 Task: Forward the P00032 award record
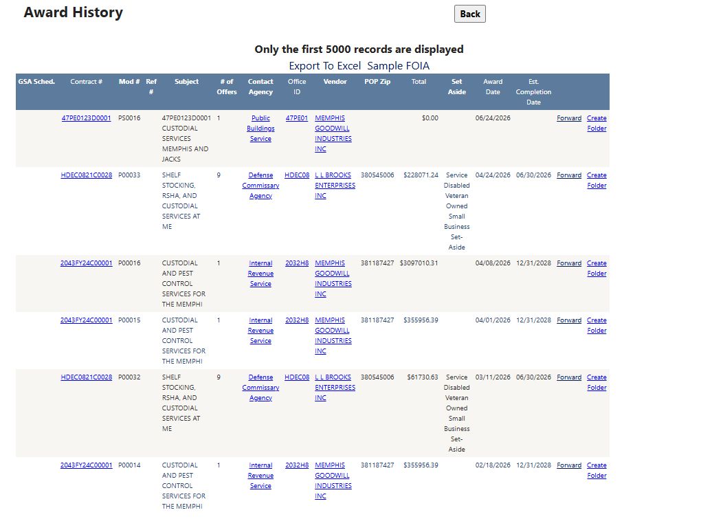pyautogui.click(x=569, y=377)
